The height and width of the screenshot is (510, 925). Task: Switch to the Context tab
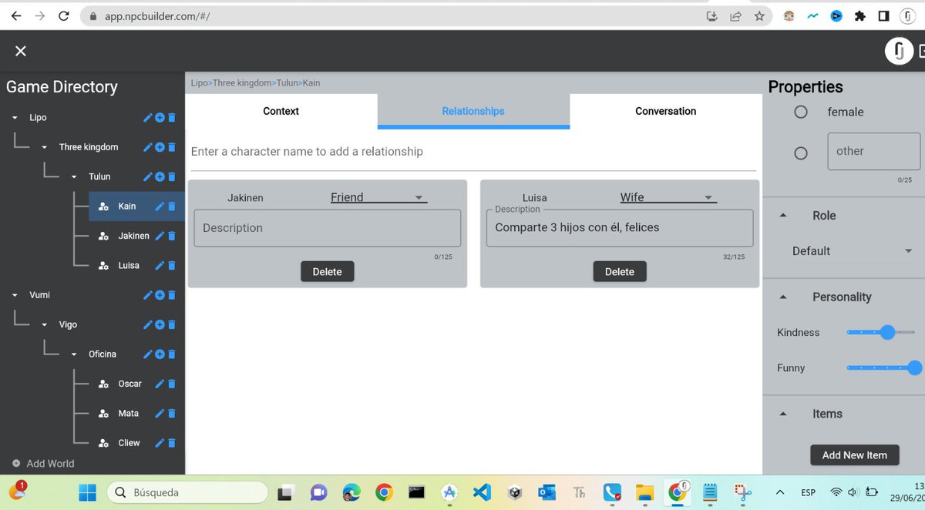(x=281, y=111)
